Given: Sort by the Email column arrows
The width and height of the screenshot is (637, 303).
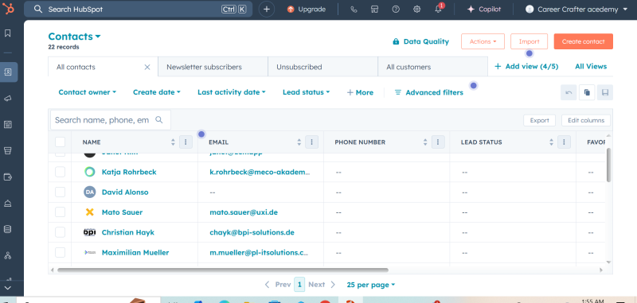Looking at the screenshot, I should (299, 142).
